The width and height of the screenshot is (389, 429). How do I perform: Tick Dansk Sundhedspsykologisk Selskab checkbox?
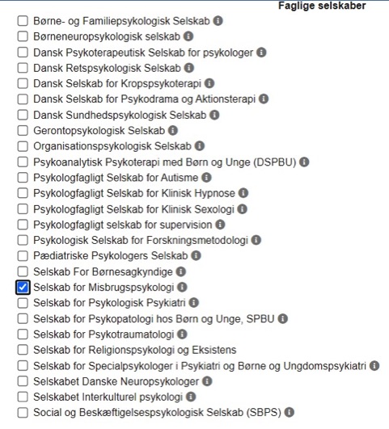(23, 115)
